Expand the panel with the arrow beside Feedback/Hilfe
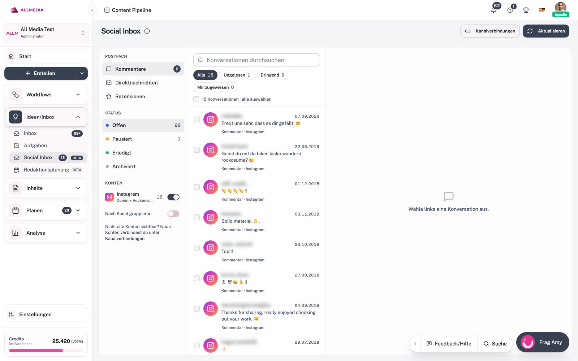Viewport: 578px width, 361px height. click(415, 344)
